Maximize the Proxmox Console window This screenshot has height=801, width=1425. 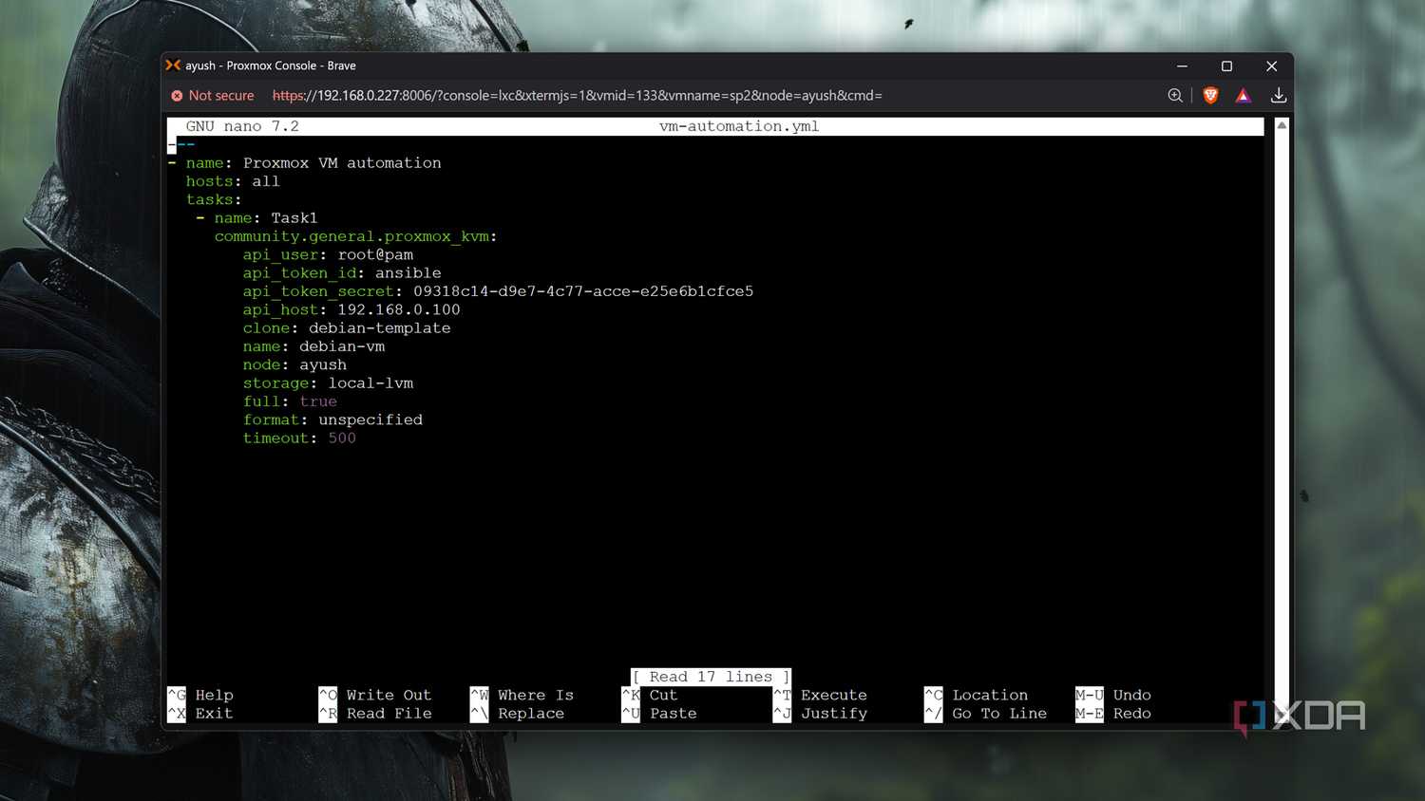pos(1226,65)
